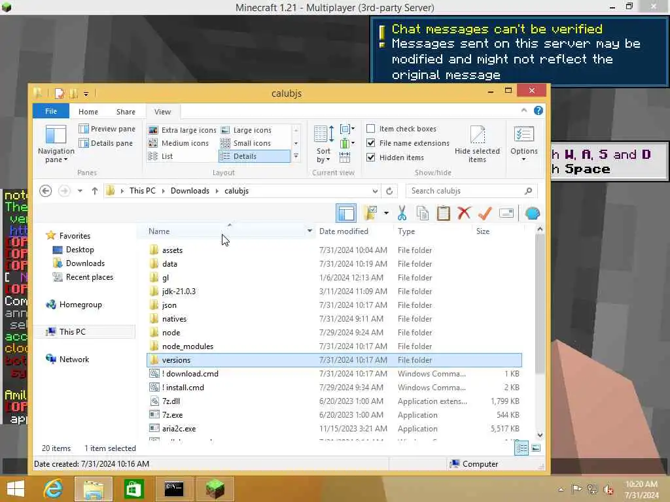Refresh the calubjs folder view
Image resolution: width=670 pixels, height=502 pixels.
pos(389,191)
